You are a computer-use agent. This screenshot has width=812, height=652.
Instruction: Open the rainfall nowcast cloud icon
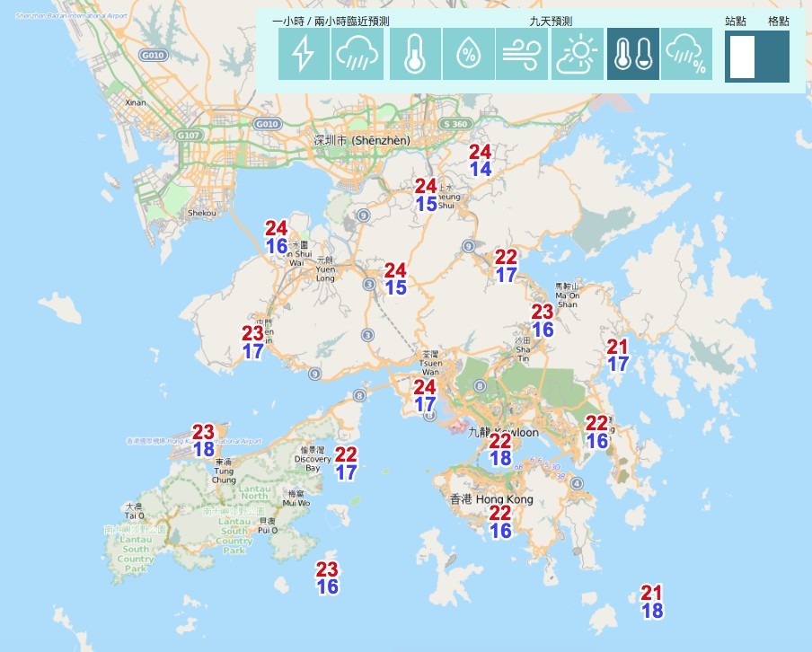click(357, 56)
